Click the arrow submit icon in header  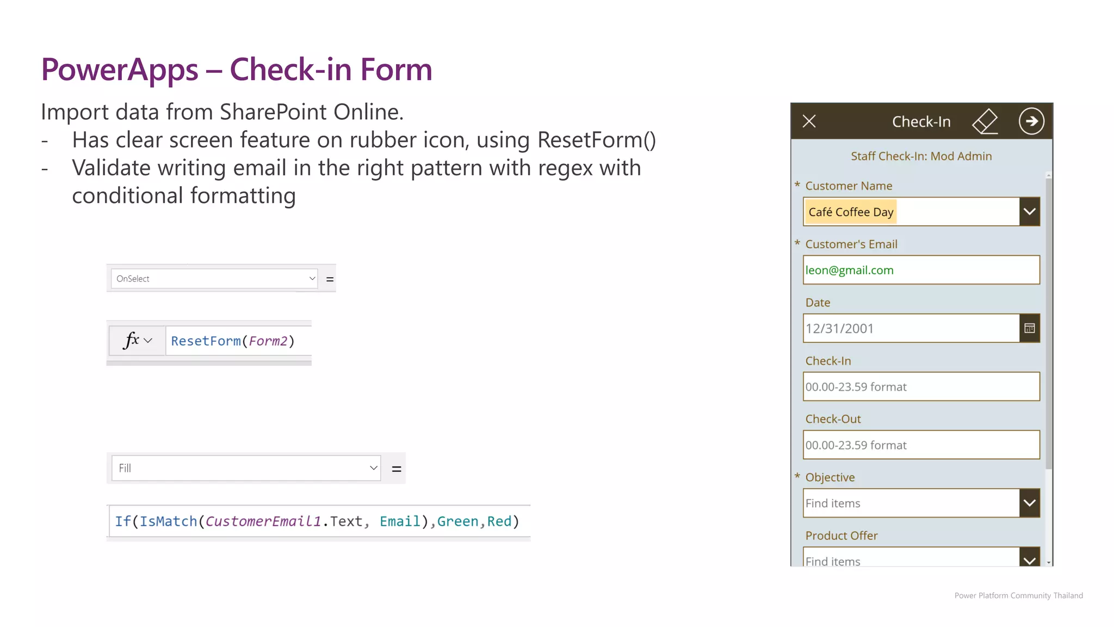(x=1031, y=121)
